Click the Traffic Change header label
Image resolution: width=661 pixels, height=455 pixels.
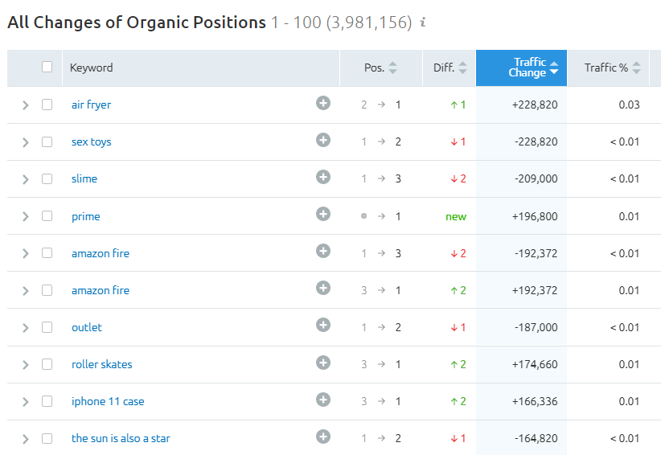pyautogui.click(x=527, y=68)
